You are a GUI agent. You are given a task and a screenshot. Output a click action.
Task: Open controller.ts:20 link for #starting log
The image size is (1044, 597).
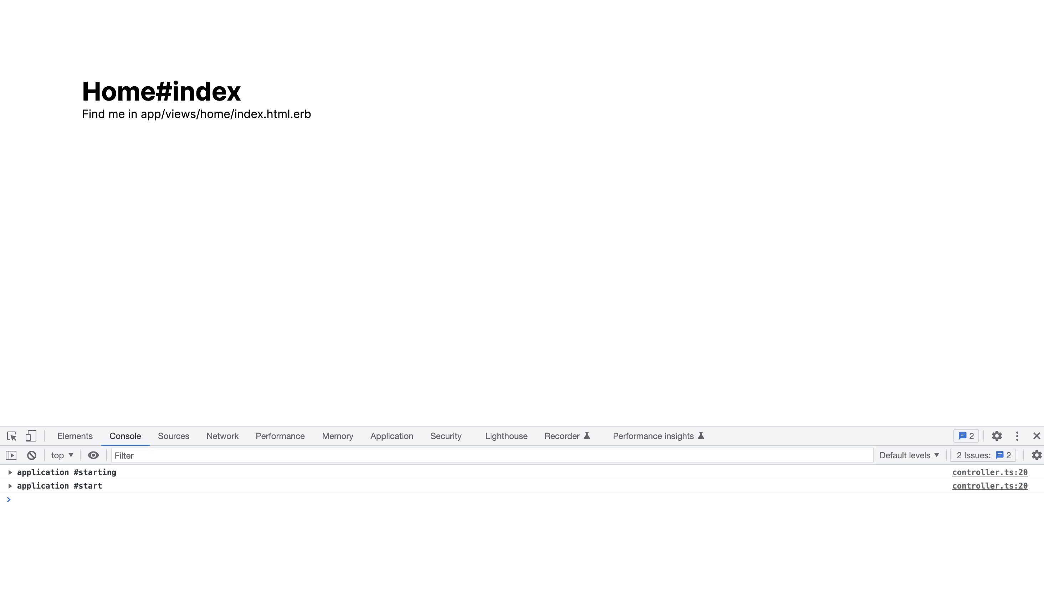989,472
